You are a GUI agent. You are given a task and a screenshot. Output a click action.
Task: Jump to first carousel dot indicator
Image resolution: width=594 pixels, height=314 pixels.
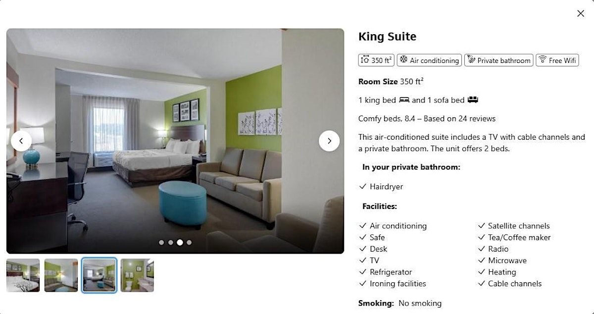161,243
